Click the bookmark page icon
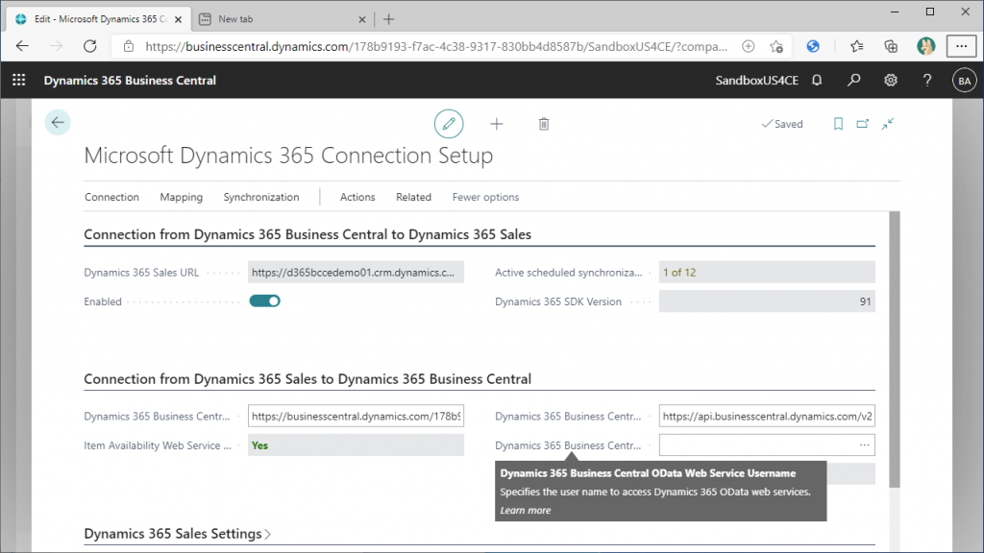 [x=838, y=124]
